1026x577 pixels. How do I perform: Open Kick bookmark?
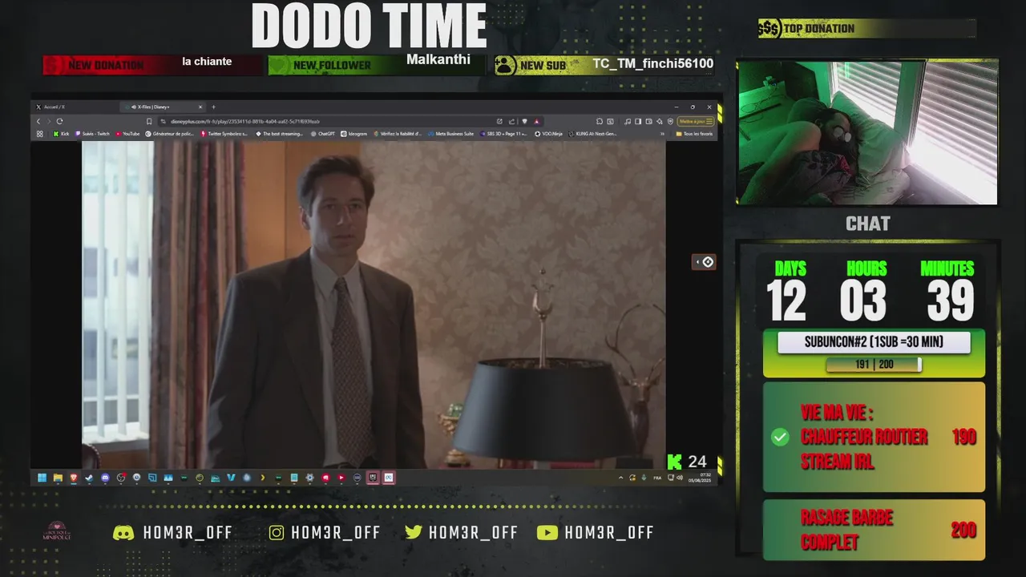(61, 134)
